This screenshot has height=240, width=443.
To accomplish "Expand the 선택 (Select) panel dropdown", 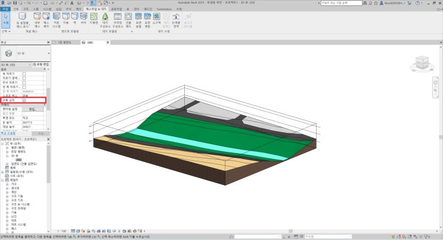I will point(6,32).
